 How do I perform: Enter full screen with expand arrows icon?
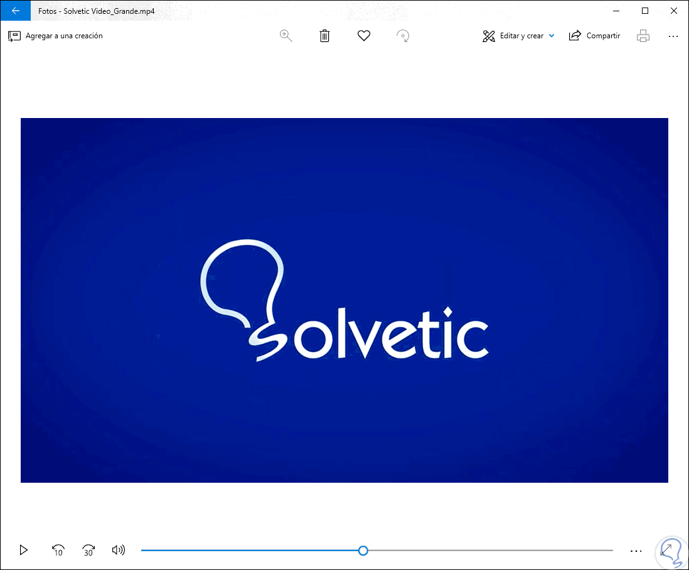[x=666, y=550]
